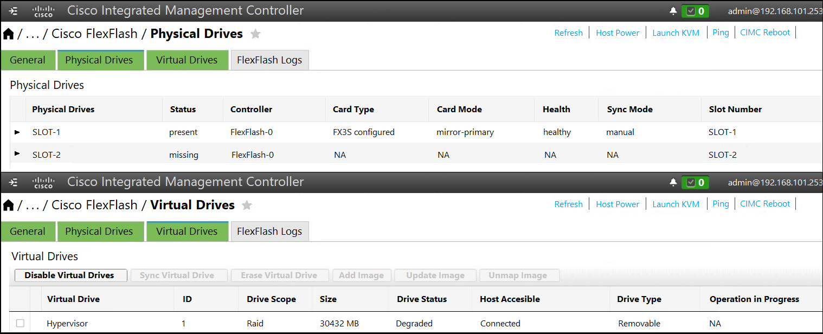Screen dimensions: 823x334
Task: Sort by Host Accesible column header
Action: pyautogui.click(x=510, y=299)
